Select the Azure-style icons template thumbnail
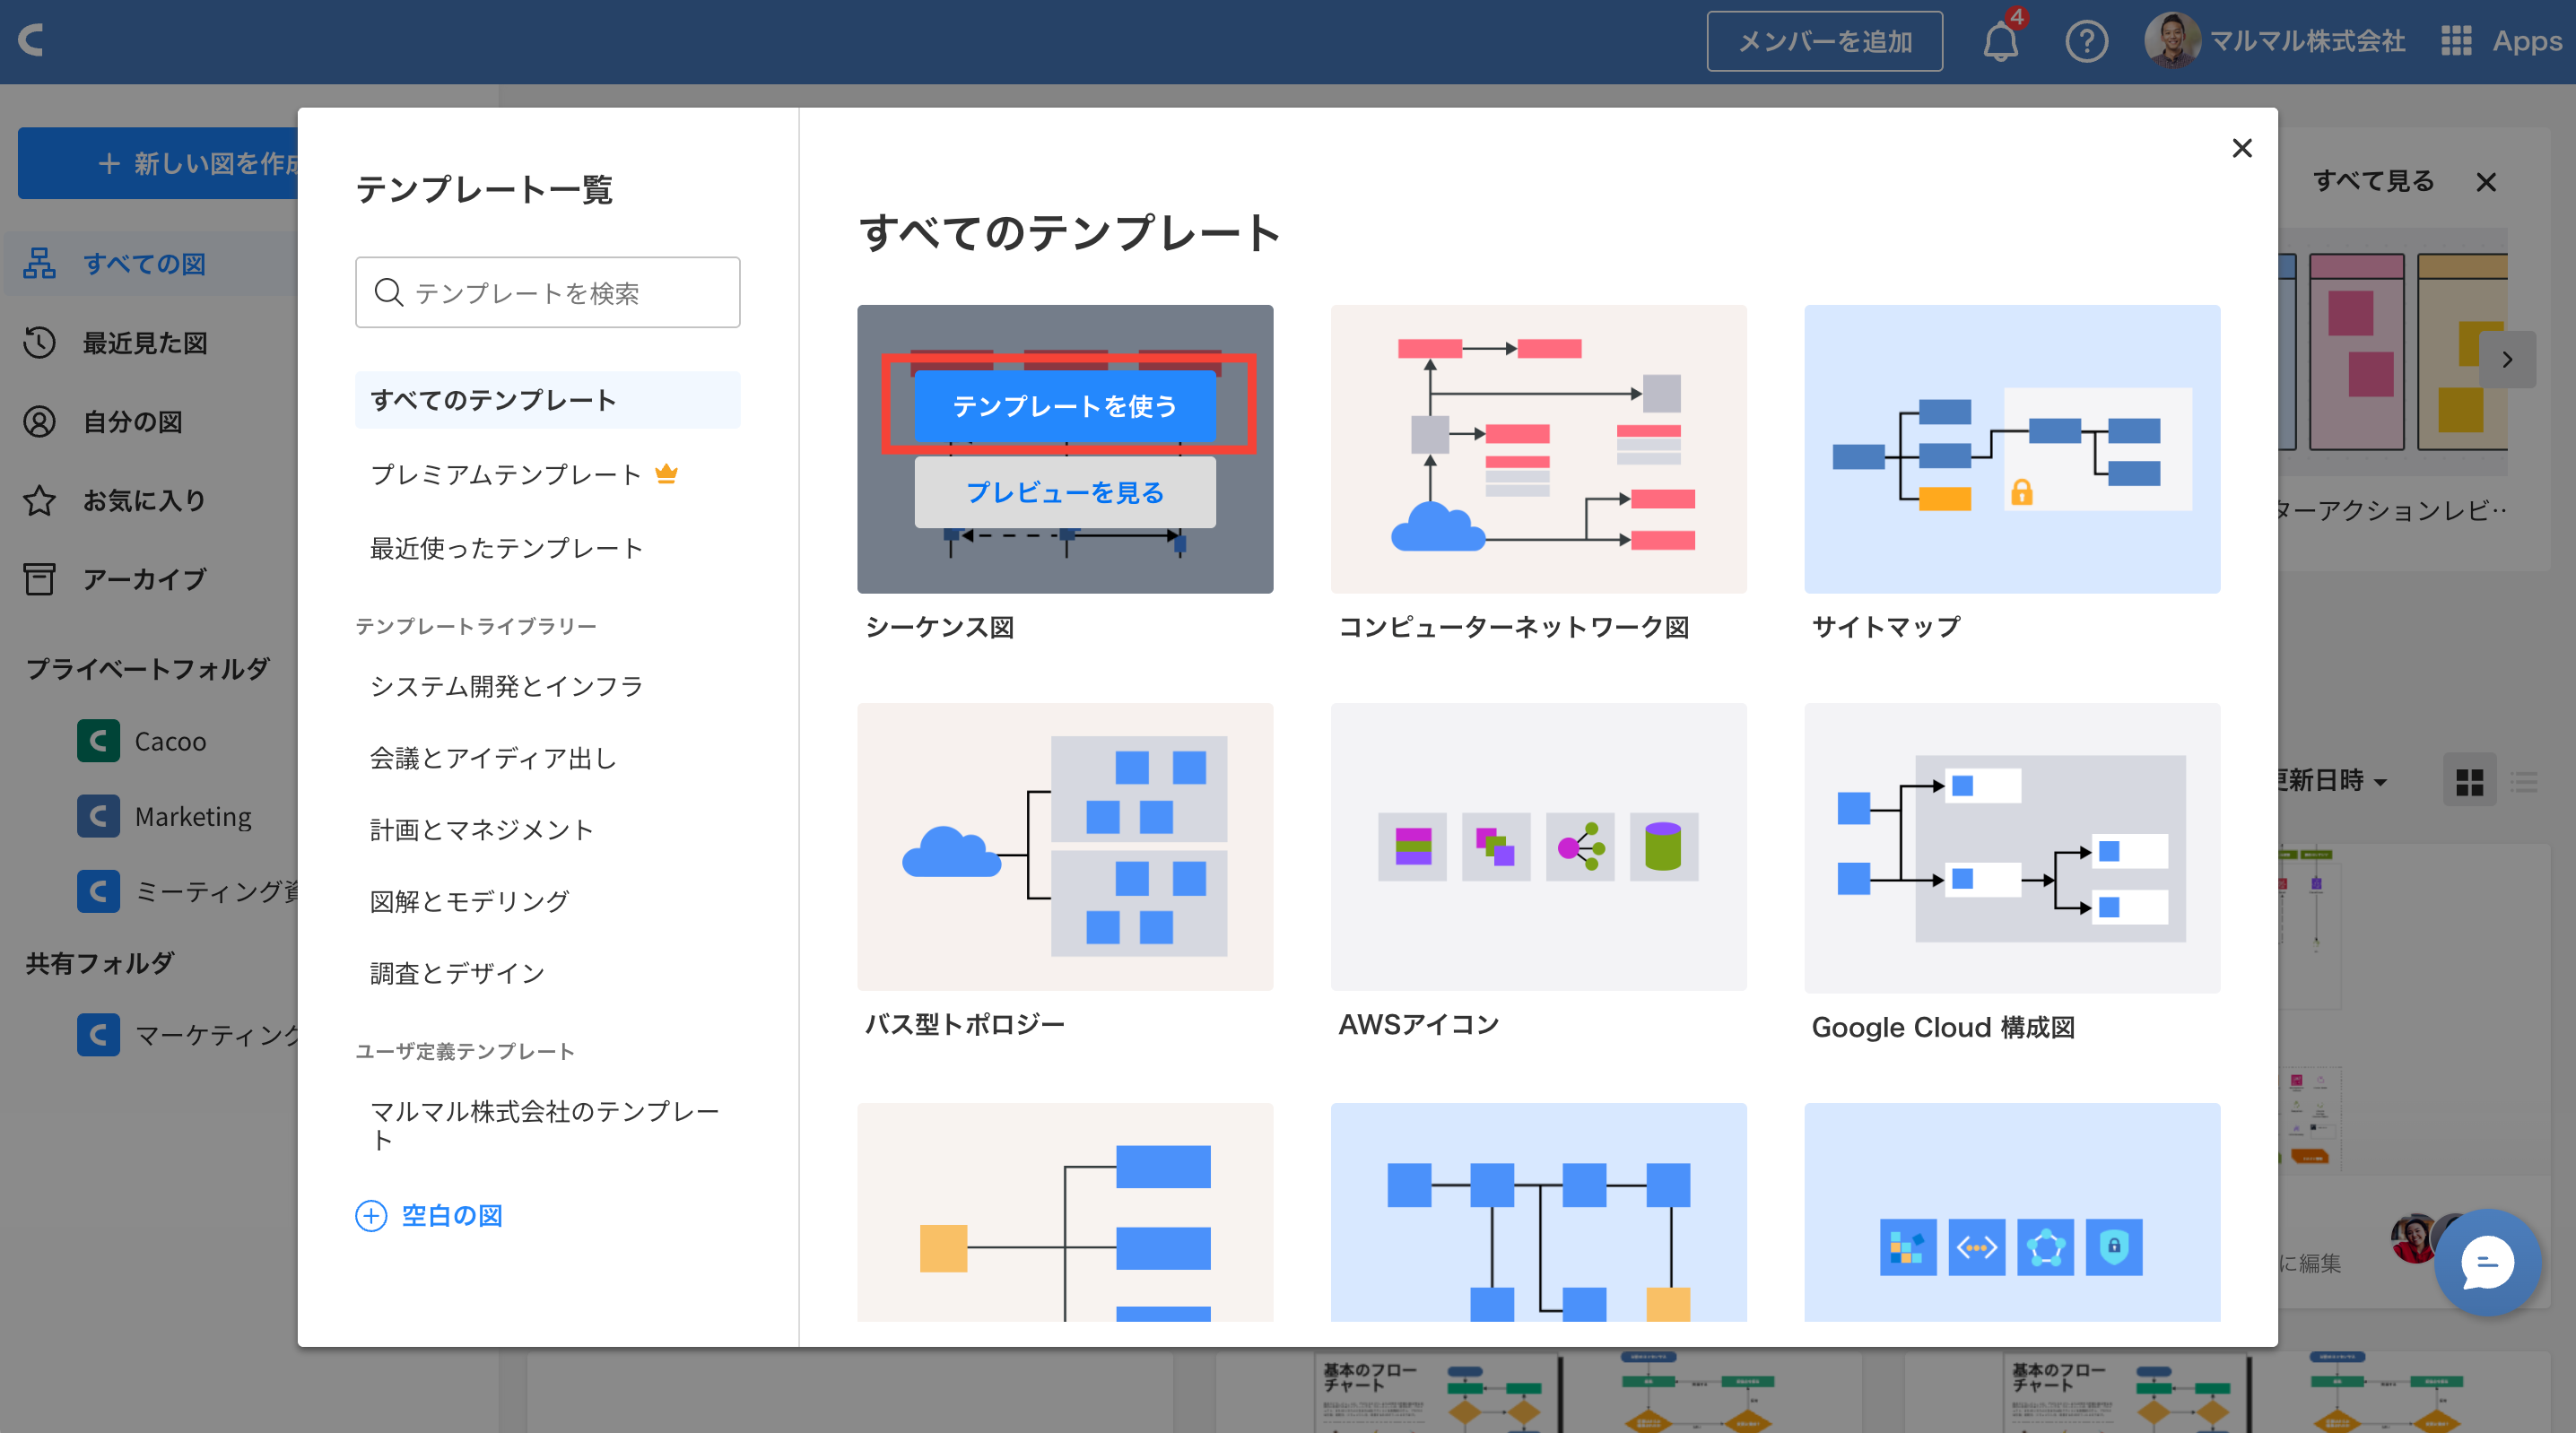Image resolution: width=2576 pixels, height=1433 pixels. [2012, 1212]
